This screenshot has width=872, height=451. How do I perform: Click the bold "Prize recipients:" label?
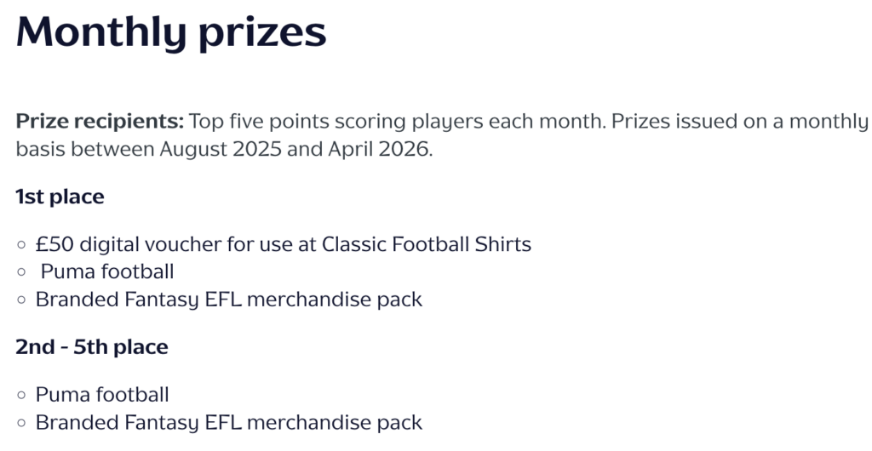tap(100, 121)
